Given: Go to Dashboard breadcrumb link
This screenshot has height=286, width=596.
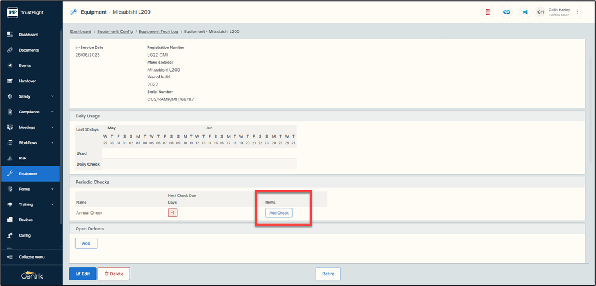Looking at the screenshot, I should click(x=81, y=32).
